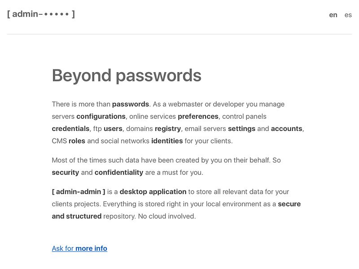This screenshot has height=269, width=359.
Task: Click the bold word security
Action: [x=66, y=172]
